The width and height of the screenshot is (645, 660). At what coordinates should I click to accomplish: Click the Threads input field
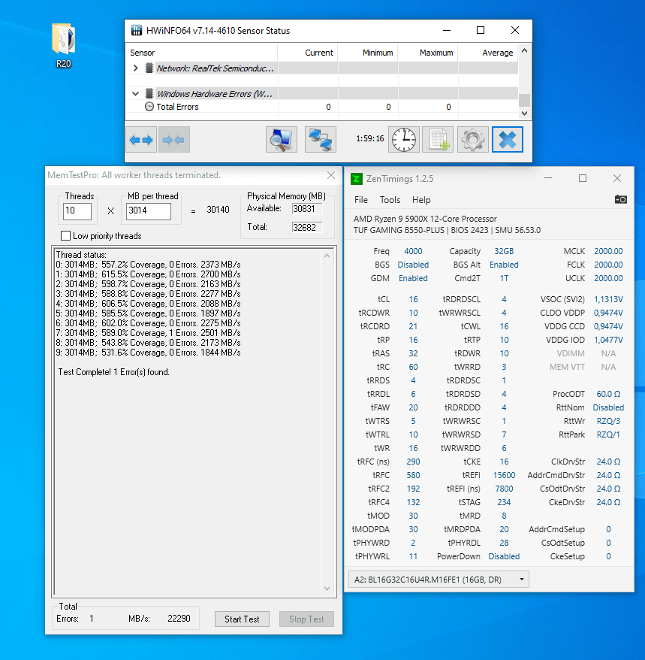click(77, 211)
